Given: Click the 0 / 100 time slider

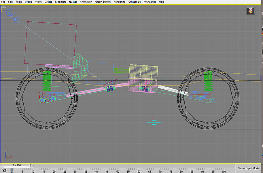Looking at the screenshot, I should pyautogui.click(x=17, y=165).
